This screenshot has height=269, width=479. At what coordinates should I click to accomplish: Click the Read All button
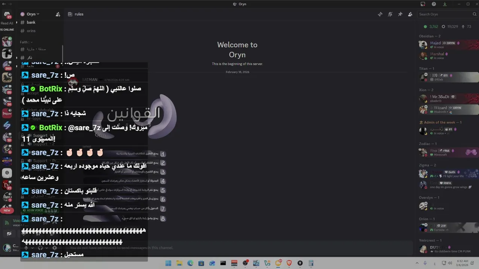(7, 23)
